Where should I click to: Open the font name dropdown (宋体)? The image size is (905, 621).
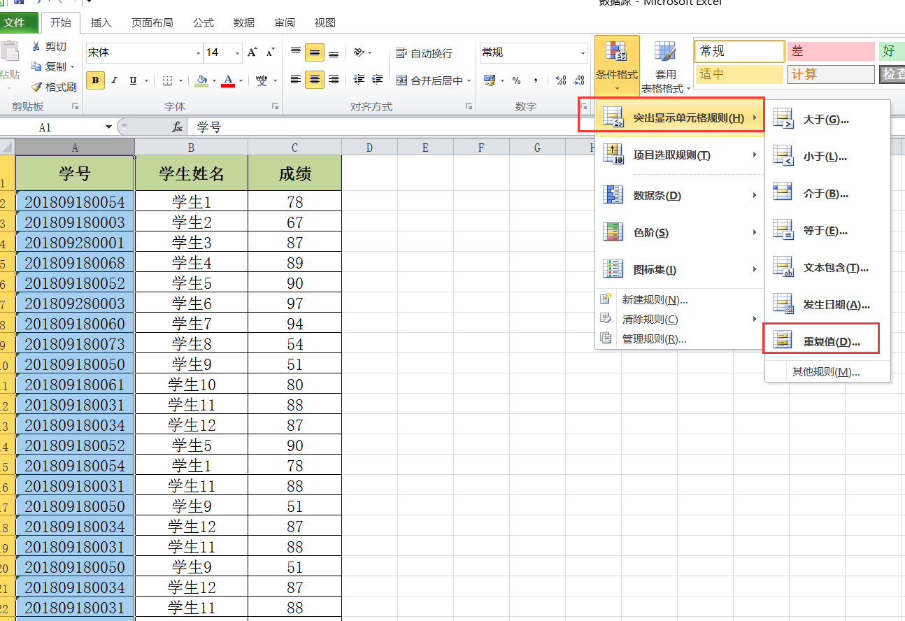coord(198,52)
